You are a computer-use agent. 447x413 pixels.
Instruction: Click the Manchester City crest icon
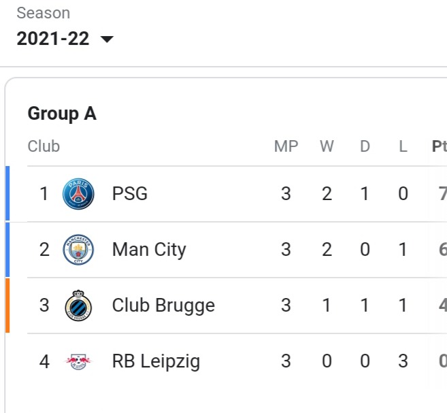click(78, 250)
